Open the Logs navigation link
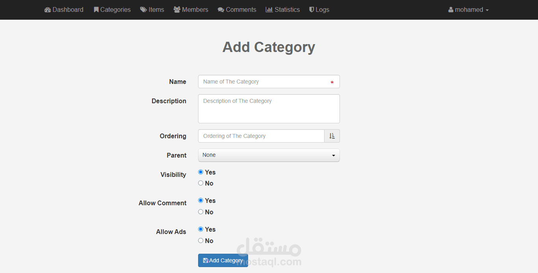 pos(322,10)
